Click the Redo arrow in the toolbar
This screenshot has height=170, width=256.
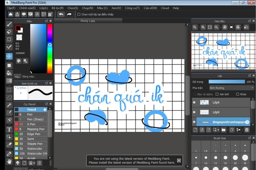[69, 14]
